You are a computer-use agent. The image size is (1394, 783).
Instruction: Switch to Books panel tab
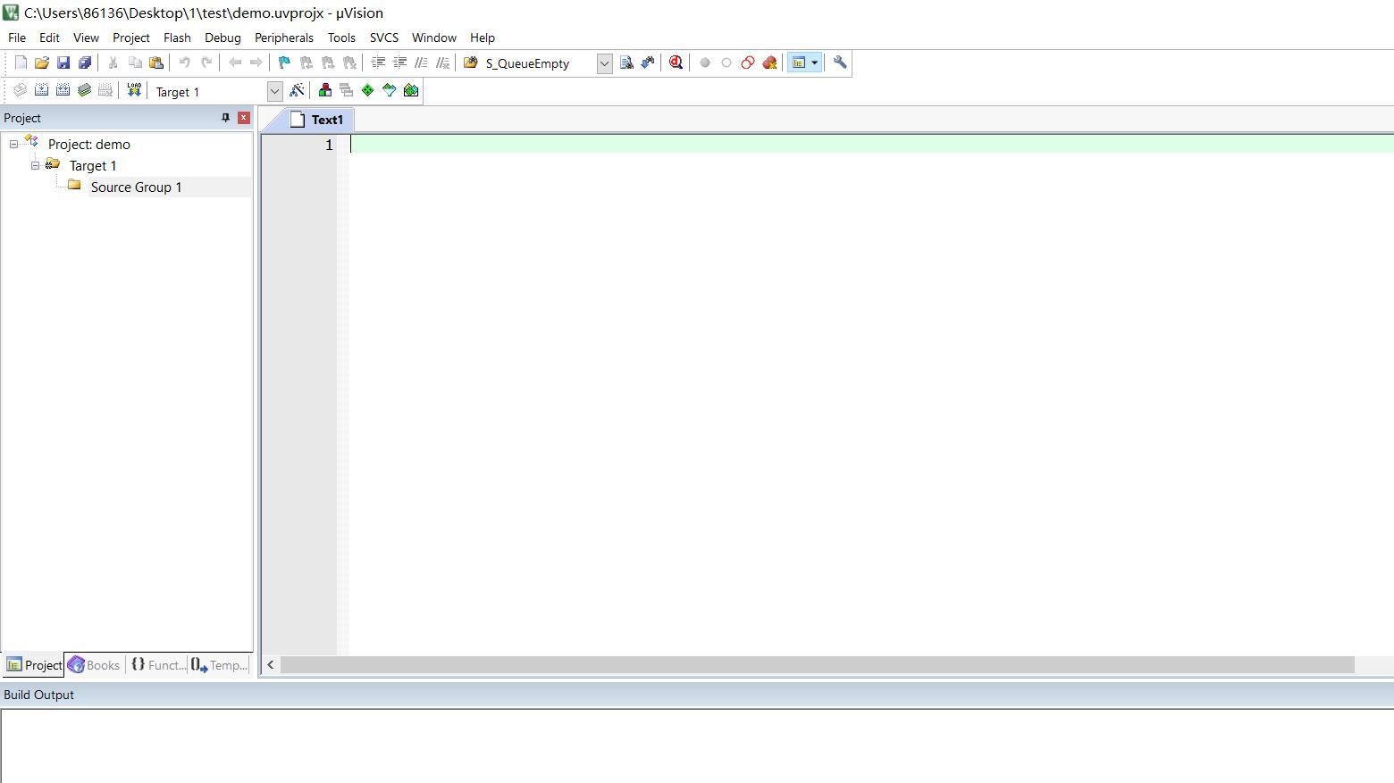94,665
